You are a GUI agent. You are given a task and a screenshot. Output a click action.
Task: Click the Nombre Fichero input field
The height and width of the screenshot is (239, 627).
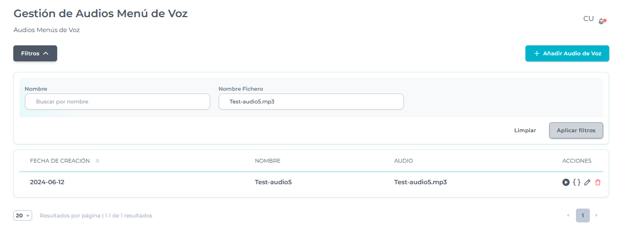(311, 102)
